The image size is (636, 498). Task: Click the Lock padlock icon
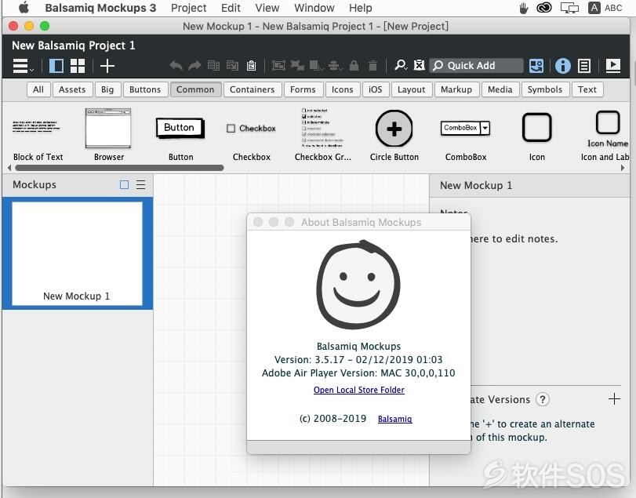click(354, 65)
